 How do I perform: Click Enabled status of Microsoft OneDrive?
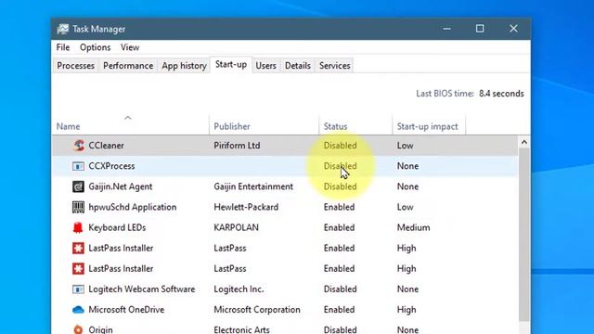(x=339, y=310)
